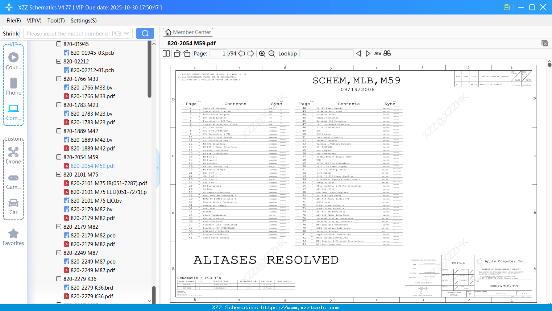Collapse the 820-2279 K36 folder

point(59,279)
